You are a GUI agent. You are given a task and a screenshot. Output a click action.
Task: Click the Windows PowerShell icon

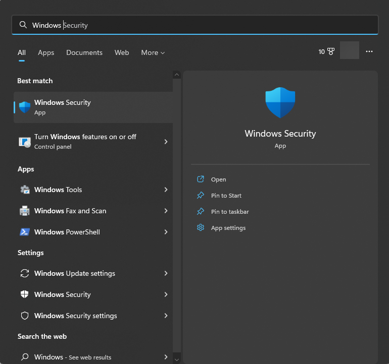24,232
